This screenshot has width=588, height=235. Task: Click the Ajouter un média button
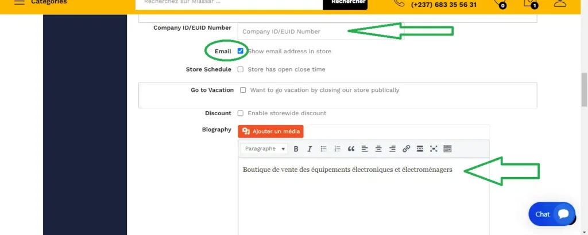(x=270, y=131)
